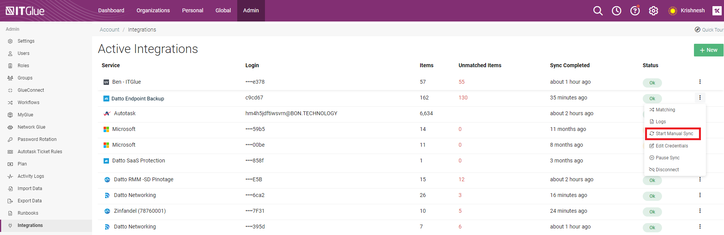The image size is (724, 235).
Task: Open Activity Logs in the sidebar
Action: 31,176
